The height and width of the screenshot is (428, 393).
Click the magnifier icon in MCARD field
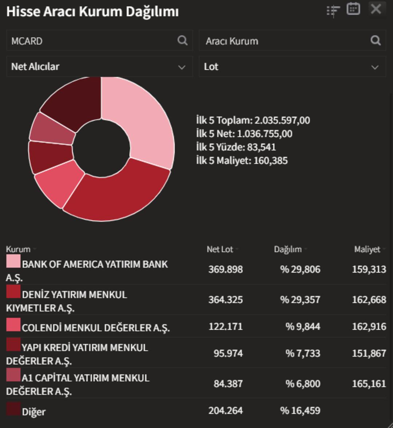click(182, 40)
